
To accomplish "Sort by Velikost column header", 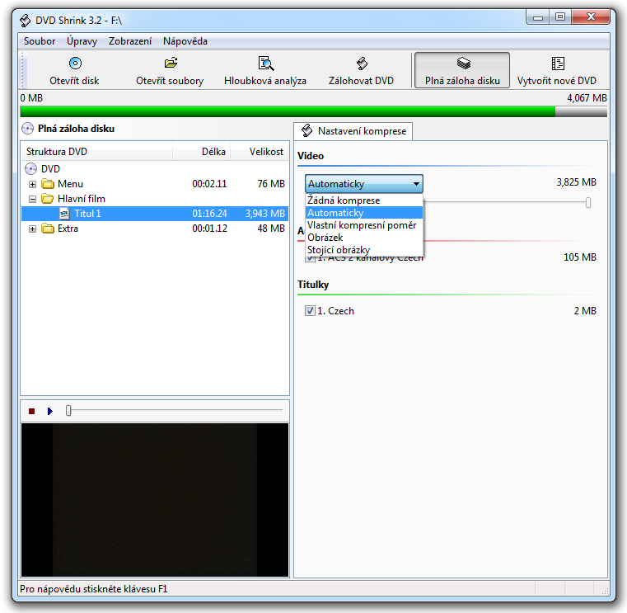I will (x=259, y=152).
